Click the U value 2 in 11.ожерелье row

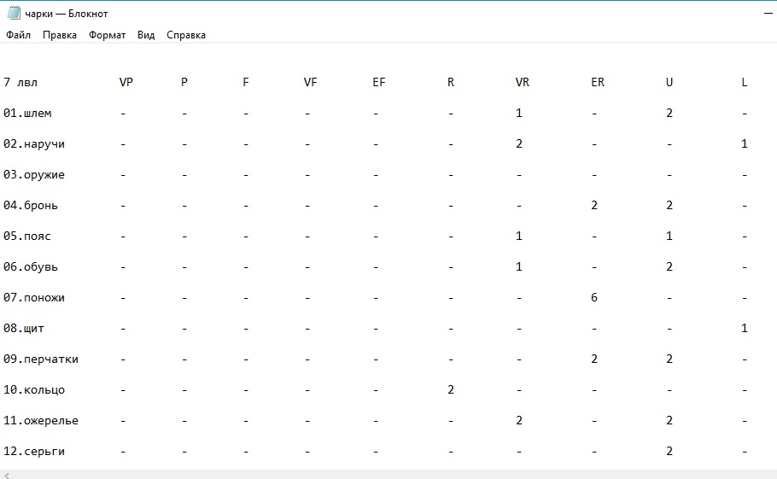[669, 420]
